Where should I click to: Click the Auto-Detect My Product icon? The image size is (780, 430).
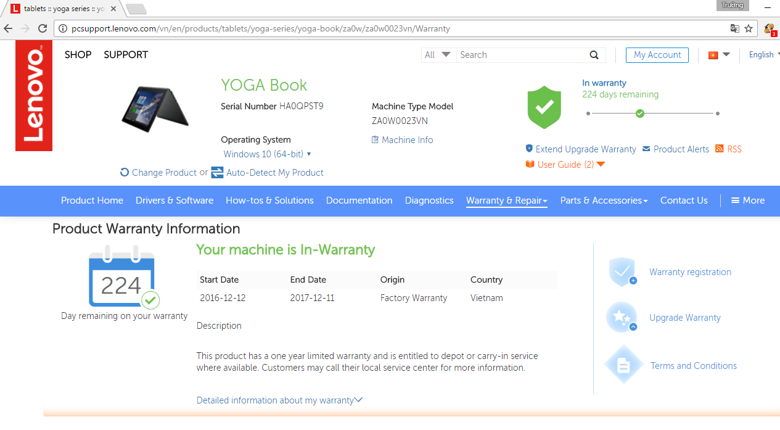217,173
